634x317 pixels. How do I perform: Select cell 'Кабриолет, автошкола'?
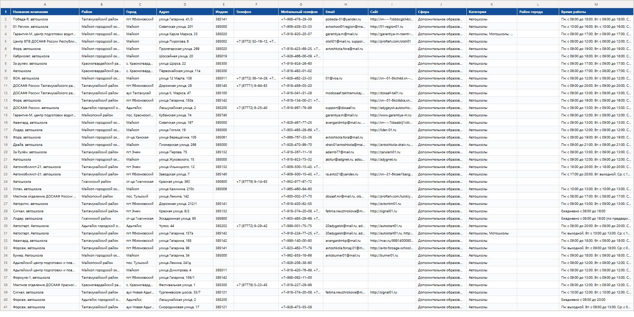coord(45,56)
